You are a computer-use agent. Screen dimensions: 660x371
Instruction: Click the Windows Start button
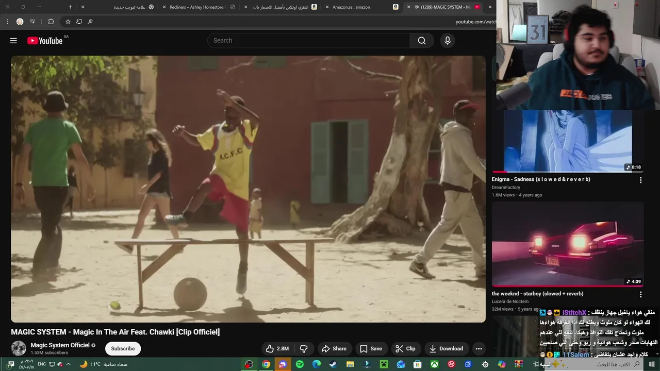(652, 364)
